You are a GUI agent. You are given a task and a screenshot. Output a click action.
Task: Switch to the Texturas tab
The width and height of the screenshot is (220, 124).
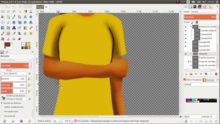tap(209, 80)
